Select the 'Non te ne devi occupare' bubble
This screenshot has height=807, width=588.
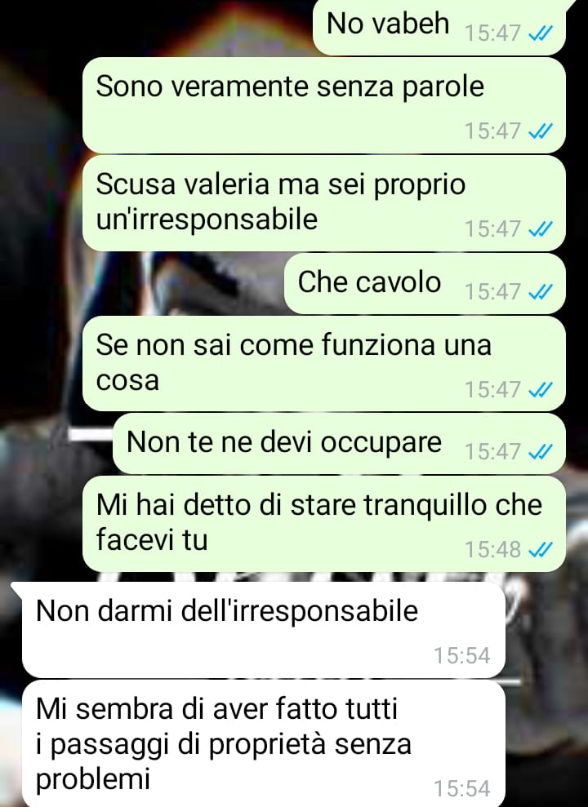click(339, 444)
